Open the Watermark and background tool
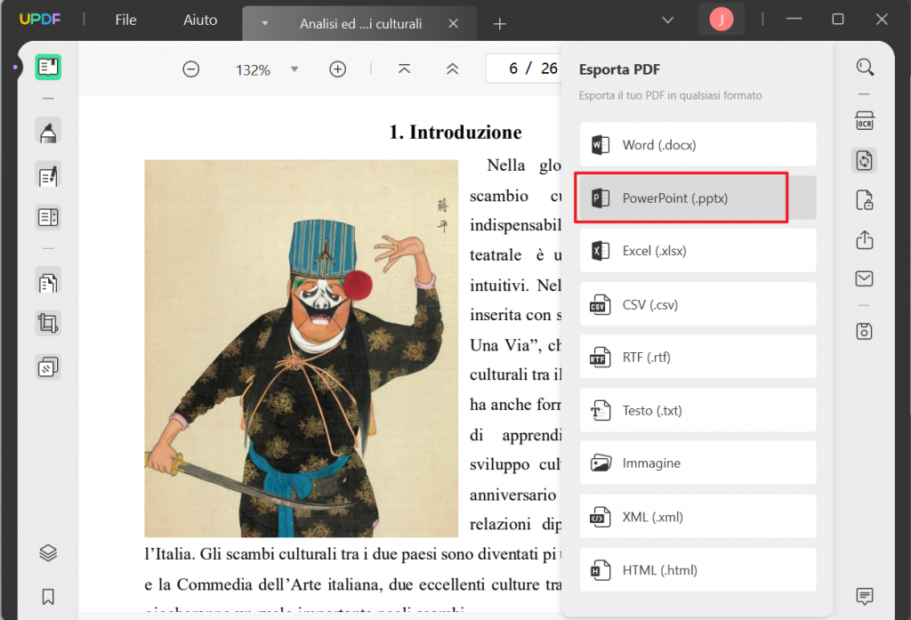This screenshot has height=620, width=911. tap(48, 366)
